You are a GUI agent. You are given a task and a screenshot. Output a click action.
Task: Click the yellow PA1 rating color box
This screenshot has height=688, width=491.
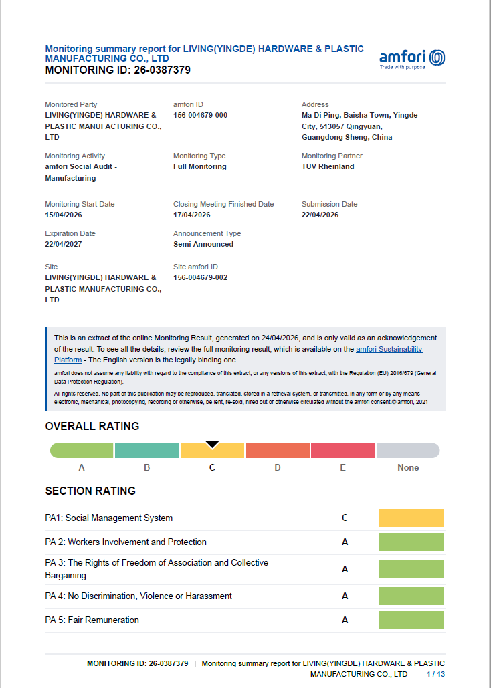tap(411, 518)
